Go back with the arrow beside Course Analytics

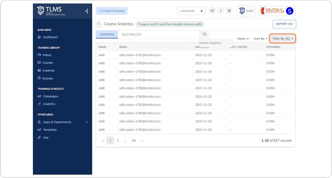99,24
